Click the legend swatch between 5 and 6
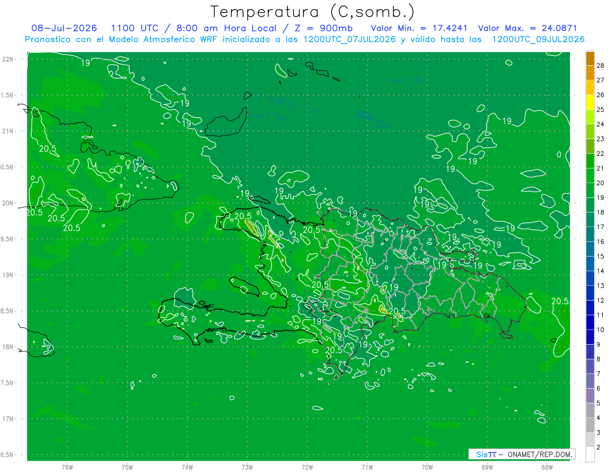614x474 pixels. coord(590,396)
